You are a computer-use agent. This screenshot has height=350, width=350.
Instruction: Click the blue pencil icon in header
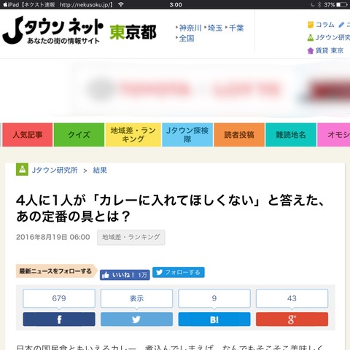341,25
